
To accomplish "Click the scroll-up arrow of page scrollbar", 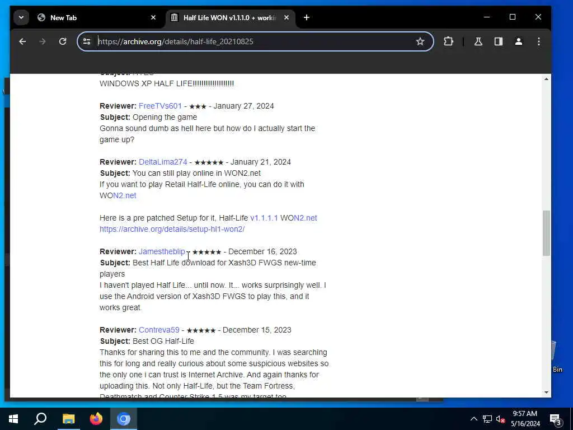I will pyautogui.click(x=546, y=79).
